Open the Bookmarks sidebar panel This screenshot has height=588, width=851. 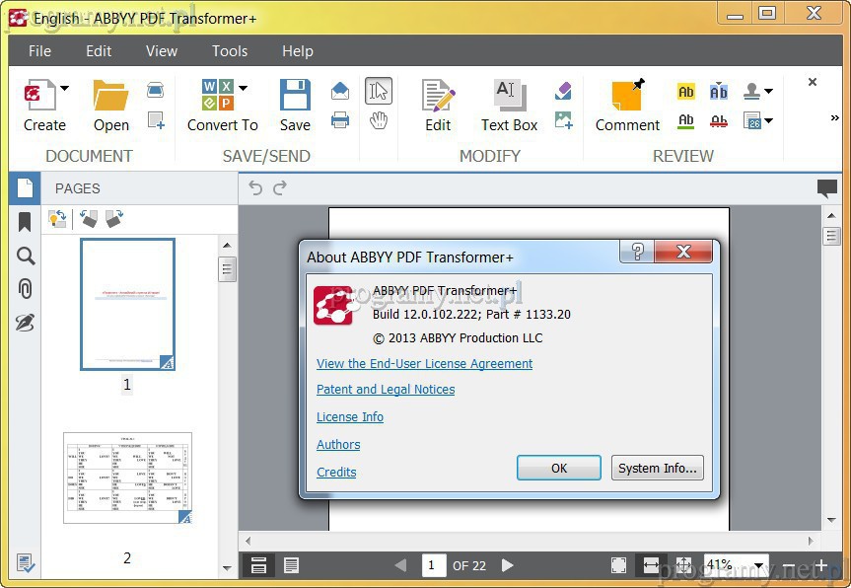(x=26, y=222)
